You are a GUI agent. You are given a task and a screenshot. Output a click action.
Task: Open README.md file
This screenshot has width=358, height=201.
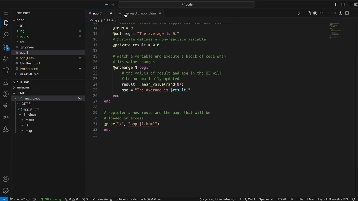click(29, 74)
